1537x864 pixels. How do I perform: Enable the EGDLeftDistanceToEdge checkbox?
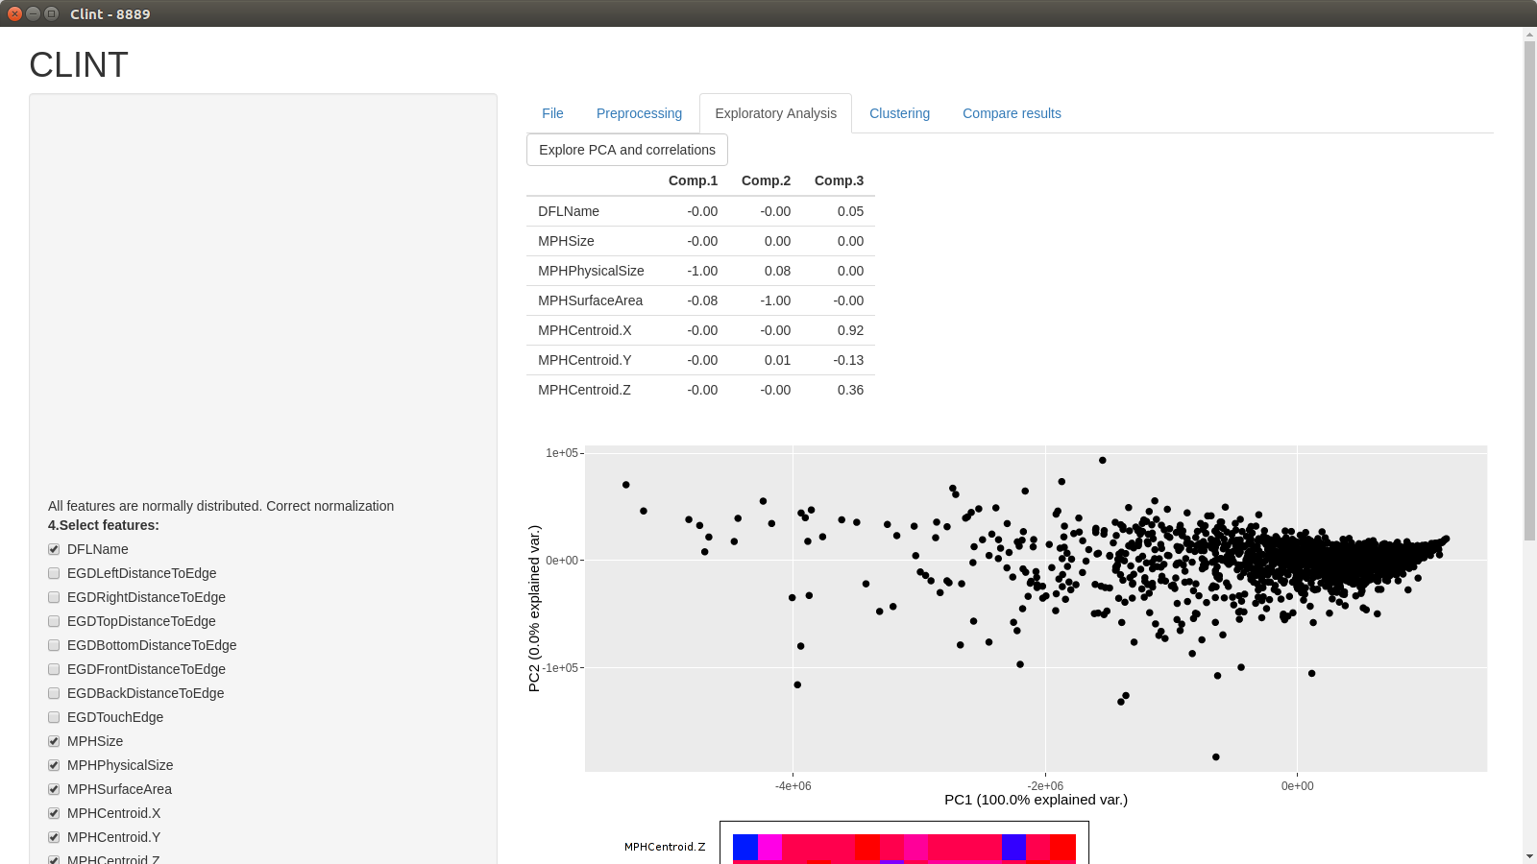[x=54, y=573]
